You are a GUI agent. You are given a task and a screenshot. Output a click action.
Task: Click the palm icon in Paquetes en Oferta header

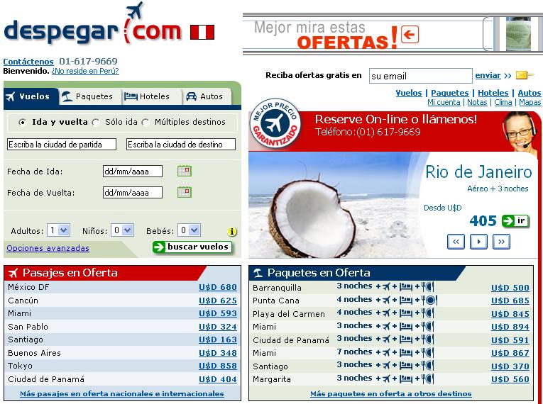click(258, 274)
